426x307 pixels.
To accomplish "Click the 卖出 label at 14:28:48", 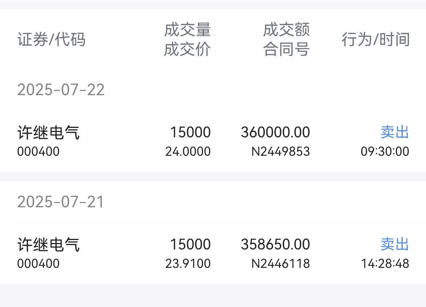I will tap(395, 244).
